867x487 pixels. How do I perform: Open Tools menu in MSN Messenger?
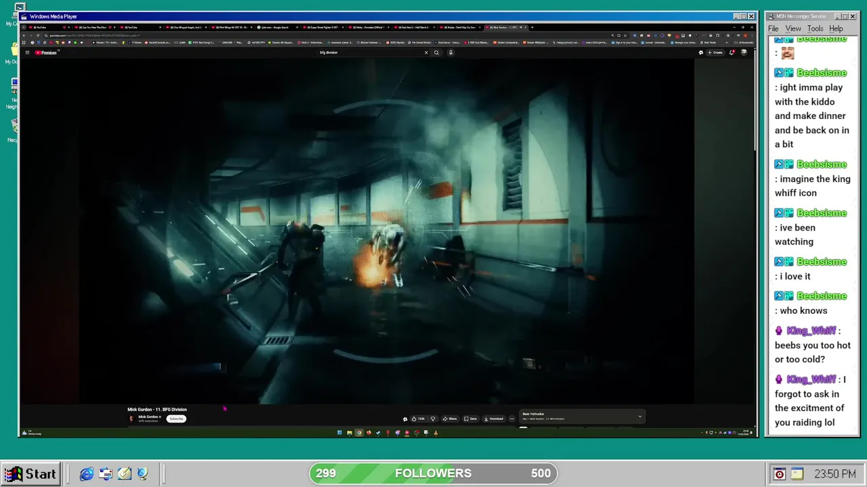point(816,28)
